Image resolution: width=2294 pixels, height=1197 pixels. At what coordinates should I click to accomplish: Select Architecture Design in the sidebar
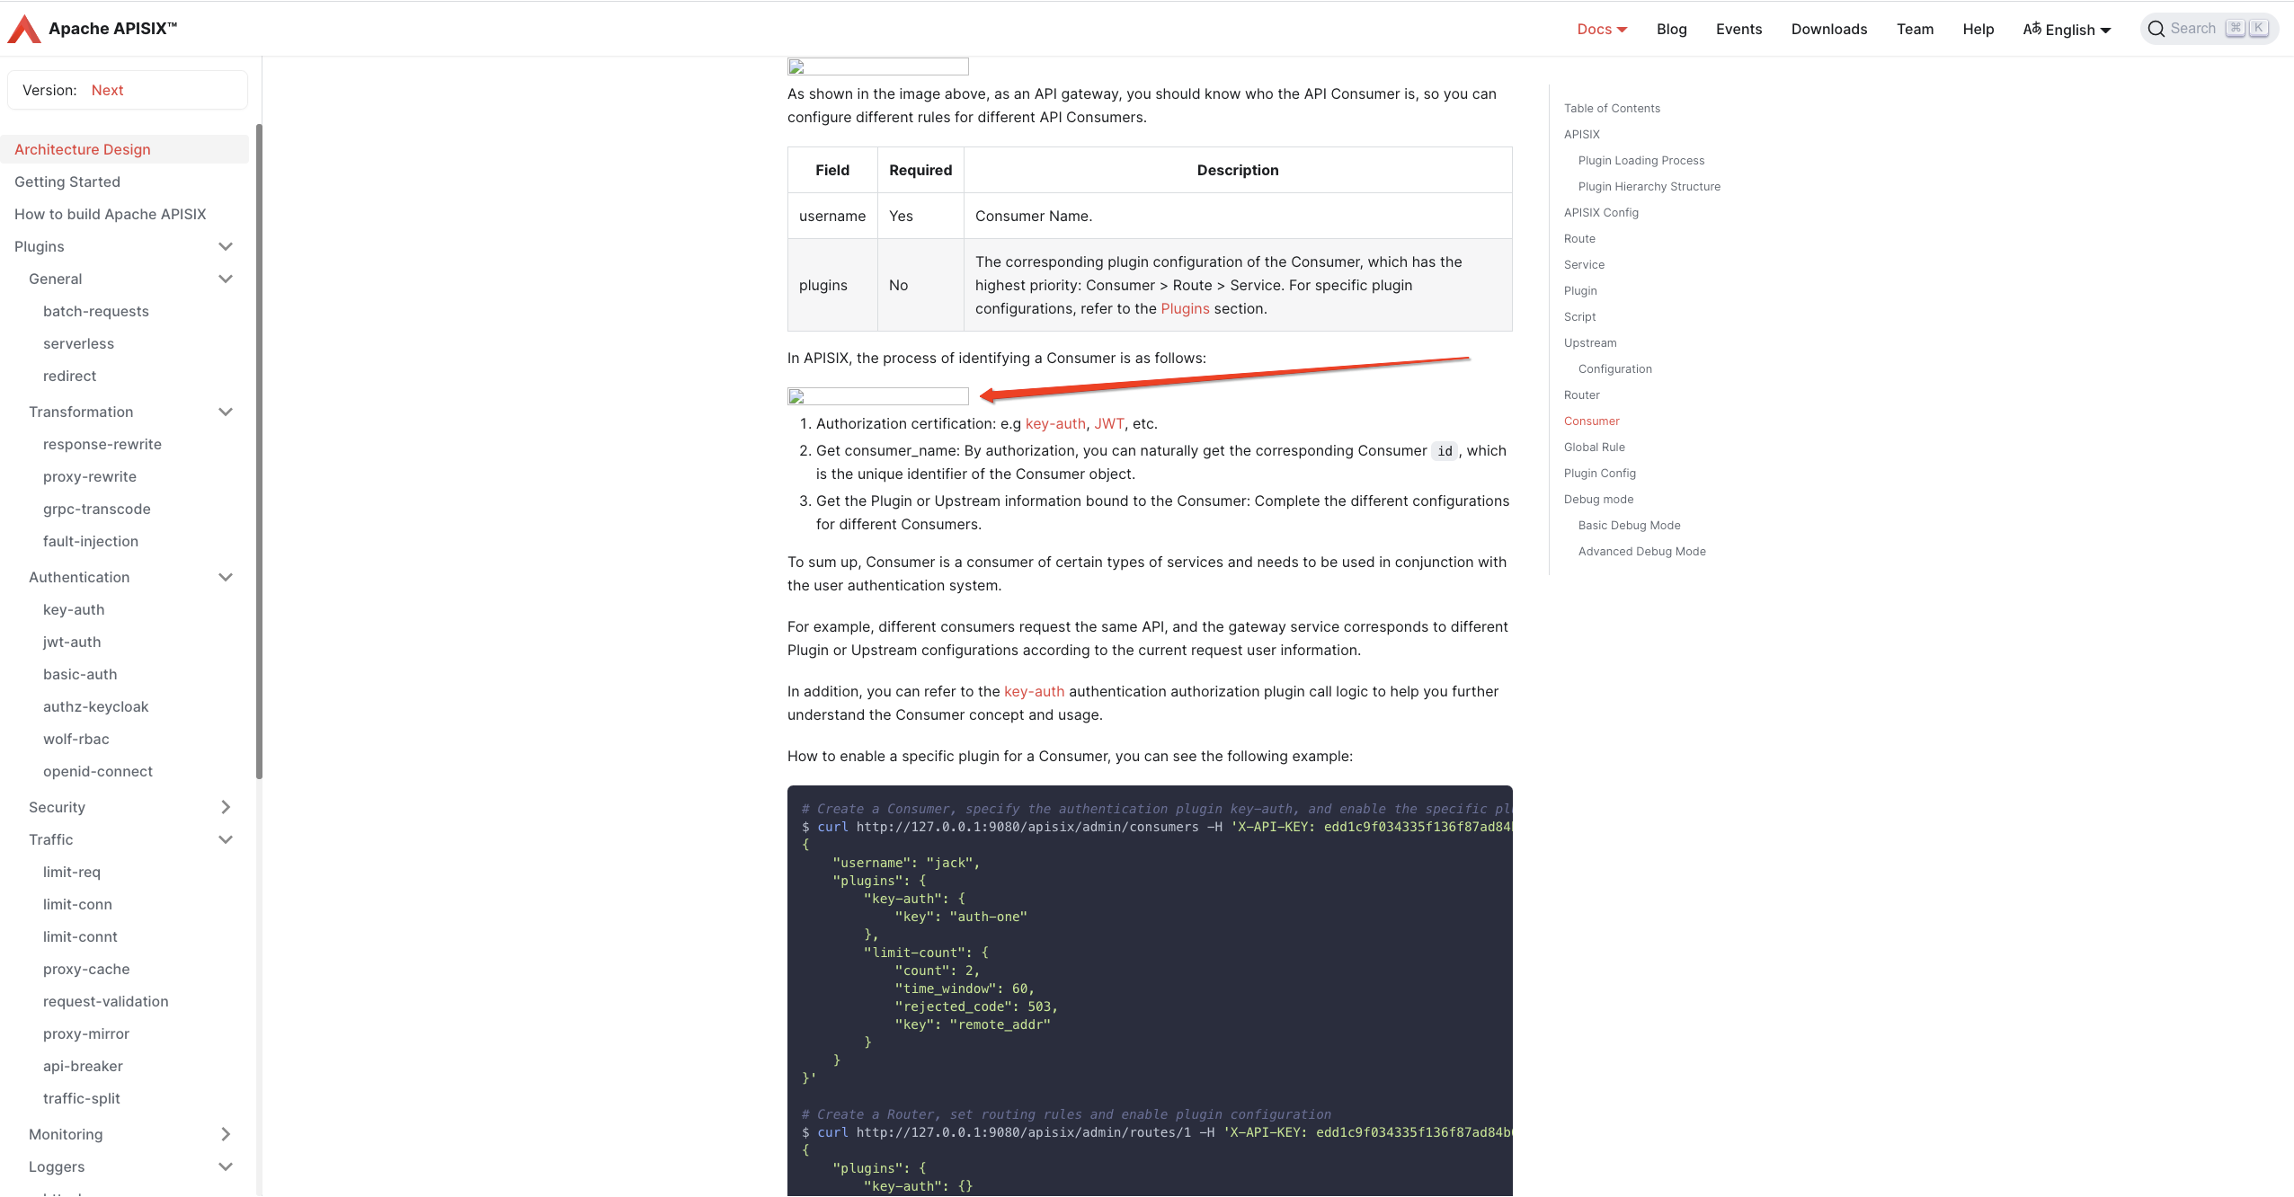[x=83, y=149]
